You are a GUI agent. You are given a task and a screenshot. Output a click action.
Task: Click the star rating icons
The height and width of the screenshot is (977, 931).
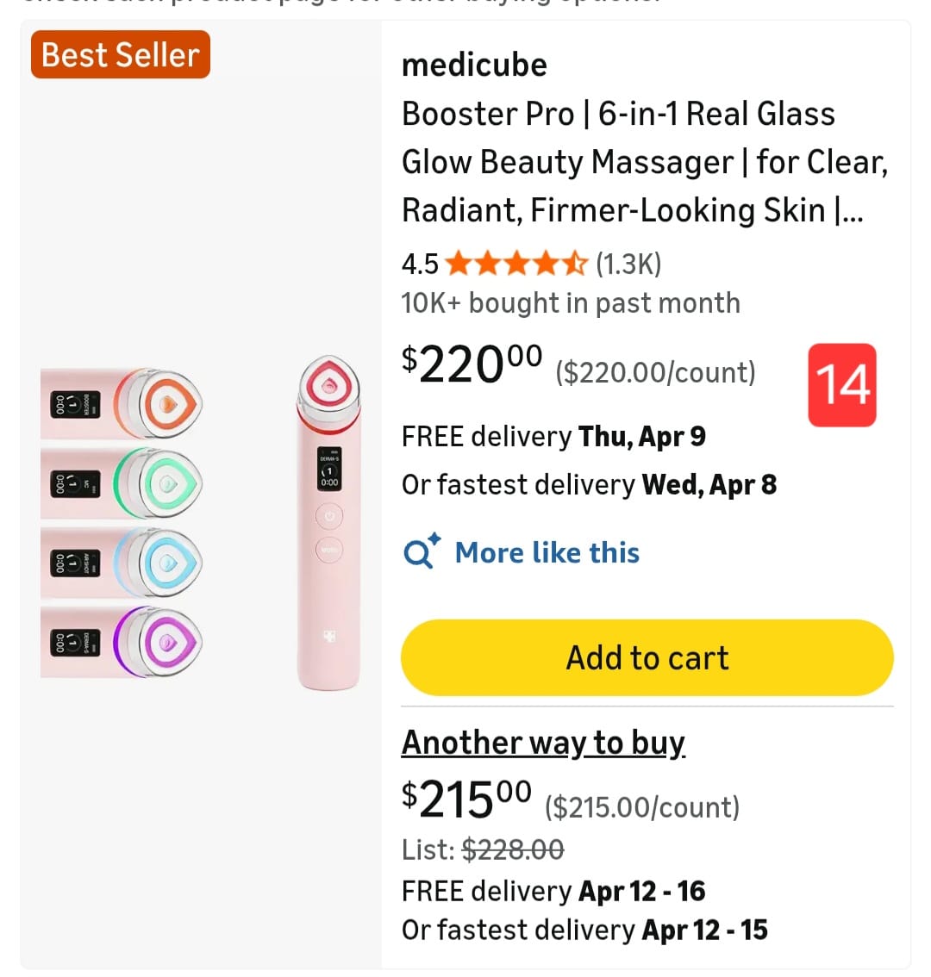tap(517, 264)
